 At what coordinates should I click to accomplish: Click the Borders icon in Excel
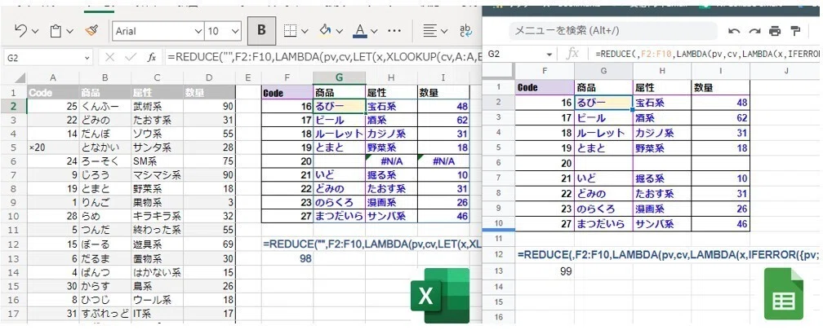click(x=291, y=31)
